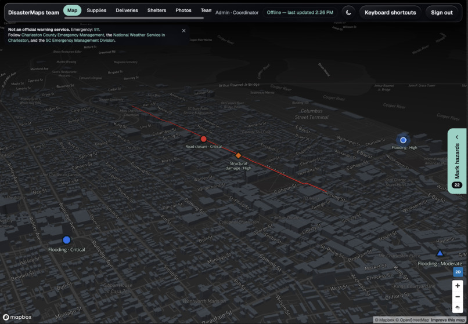Select the Flooding Moderate triangle marker
The height and width of the screenshot is (324, 468).
440,253
